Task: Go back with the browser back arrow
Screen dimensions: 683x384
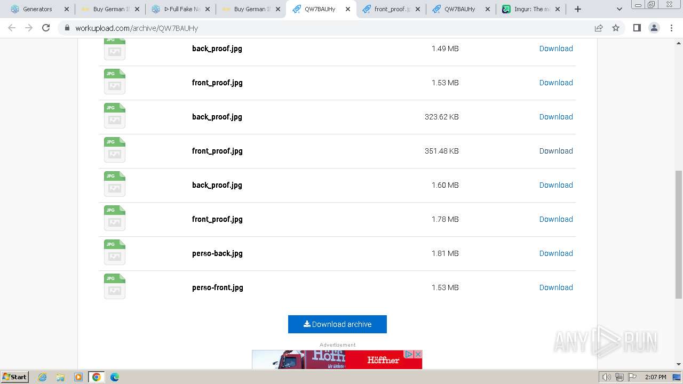Action: [12, 28]
